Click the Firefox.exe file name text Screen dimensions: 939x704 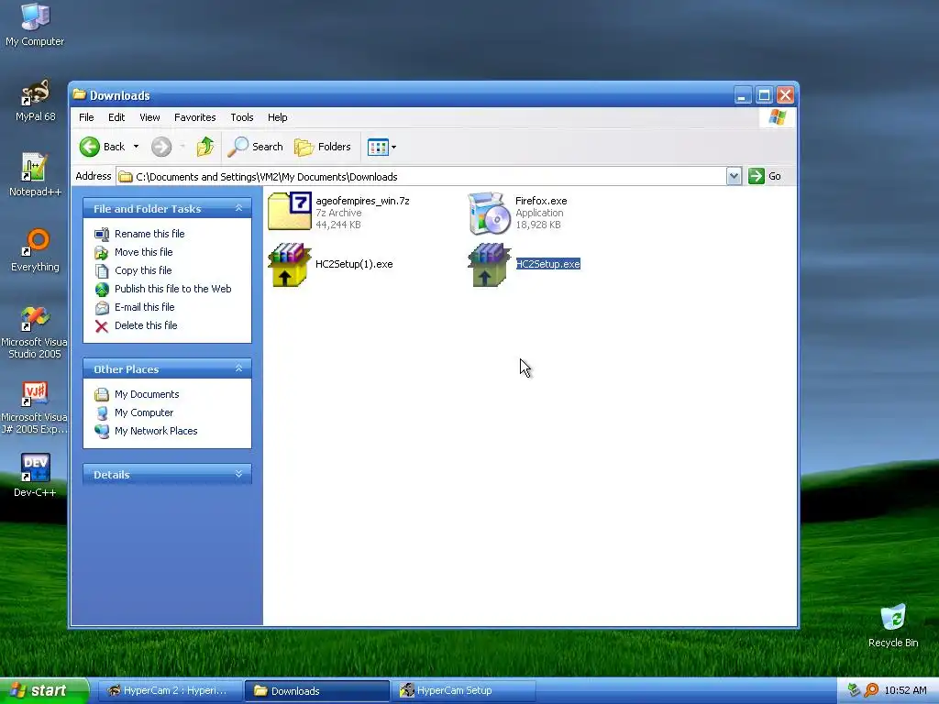click(x=541, y=201)
